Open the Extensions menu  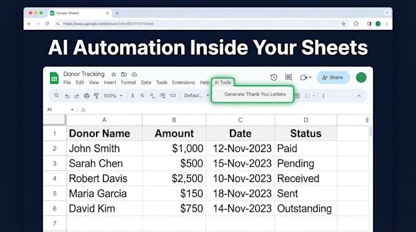point(184,82)
